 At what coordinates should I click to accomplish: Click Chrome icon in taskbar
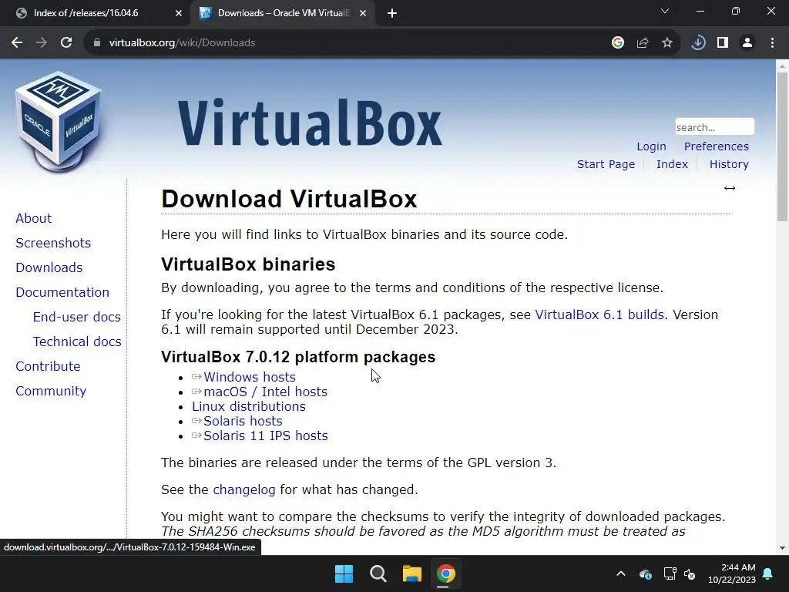click(x=446, y=573)
